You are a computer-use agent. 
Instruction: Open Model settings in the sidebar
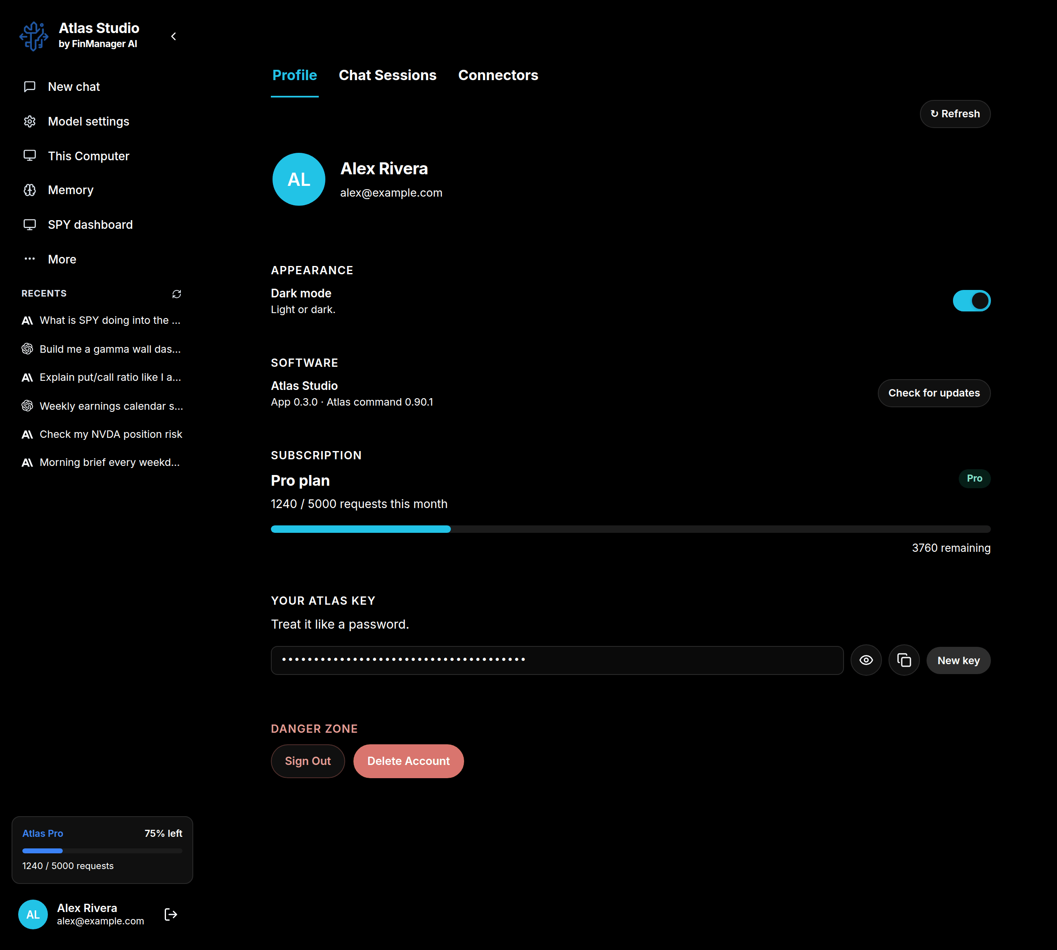(102, 121)
